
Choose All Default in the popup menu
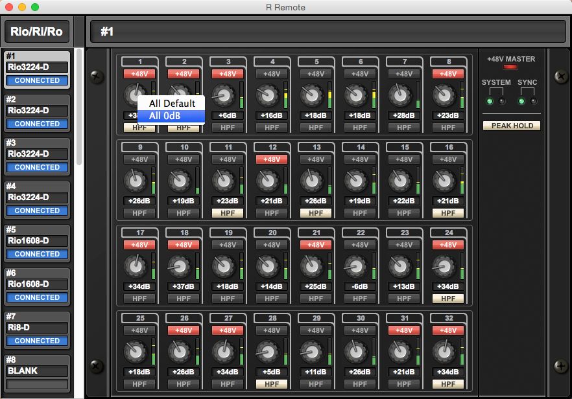pos(172,104)
